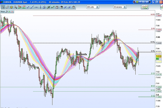Image resolution: width=163 pixels, height=108 pixels.
Task: Click the Price panel label
Action: (3, 12)
